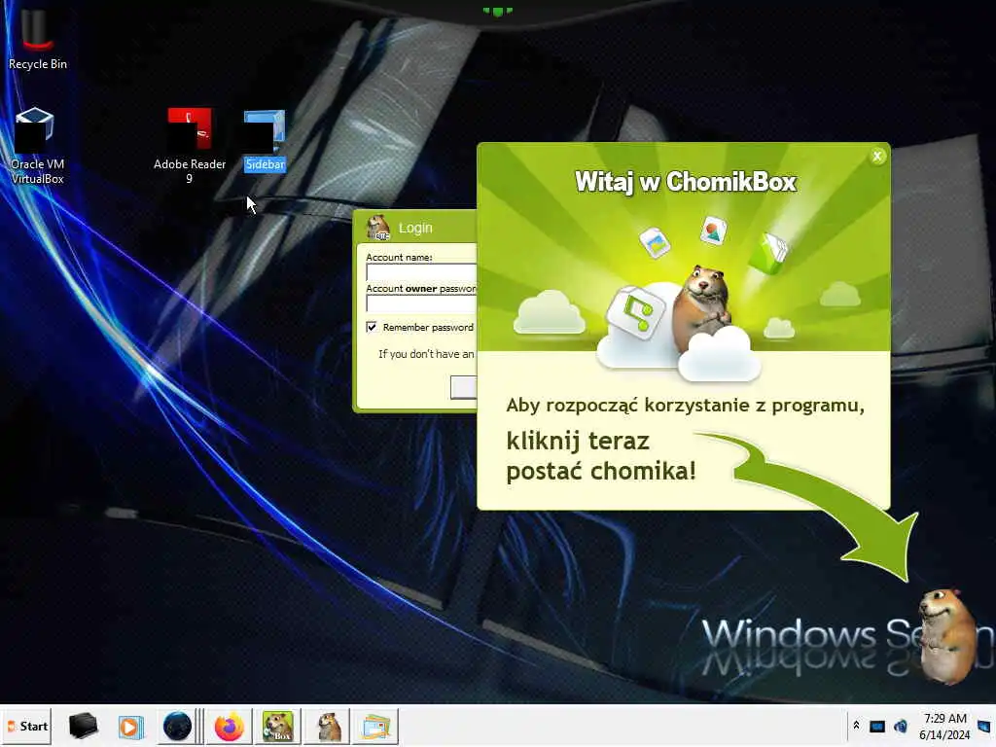
Task: Click the volume icon in the system tray
Action: [900, 726]
